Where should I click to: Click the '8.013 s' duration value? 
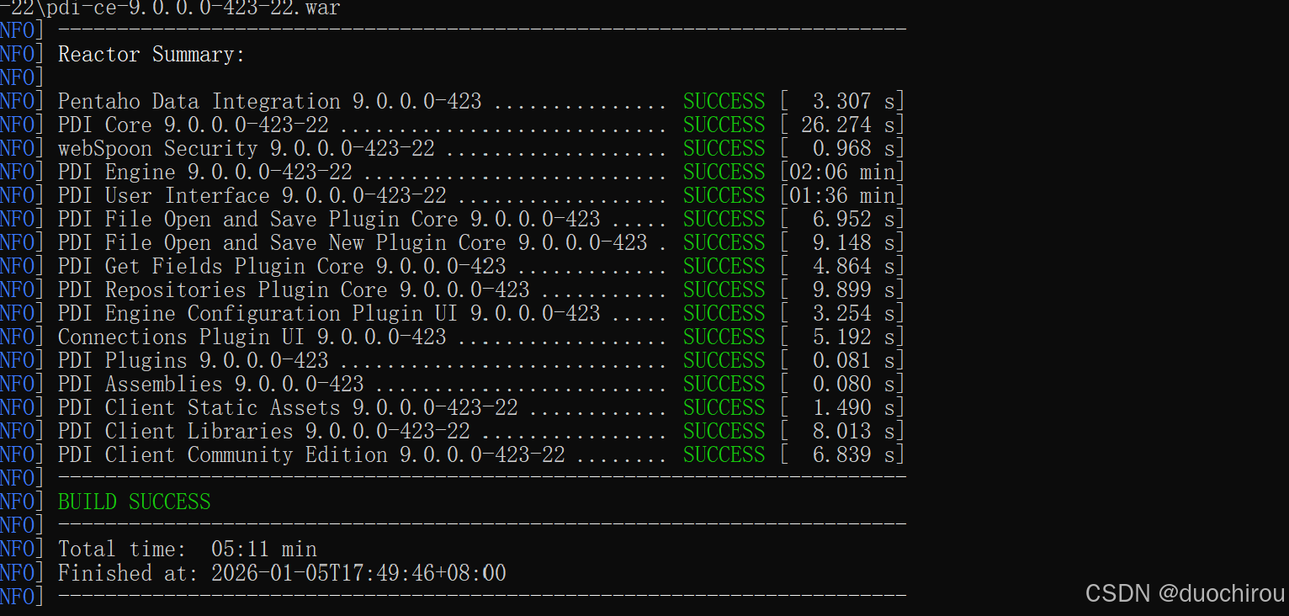854,432
